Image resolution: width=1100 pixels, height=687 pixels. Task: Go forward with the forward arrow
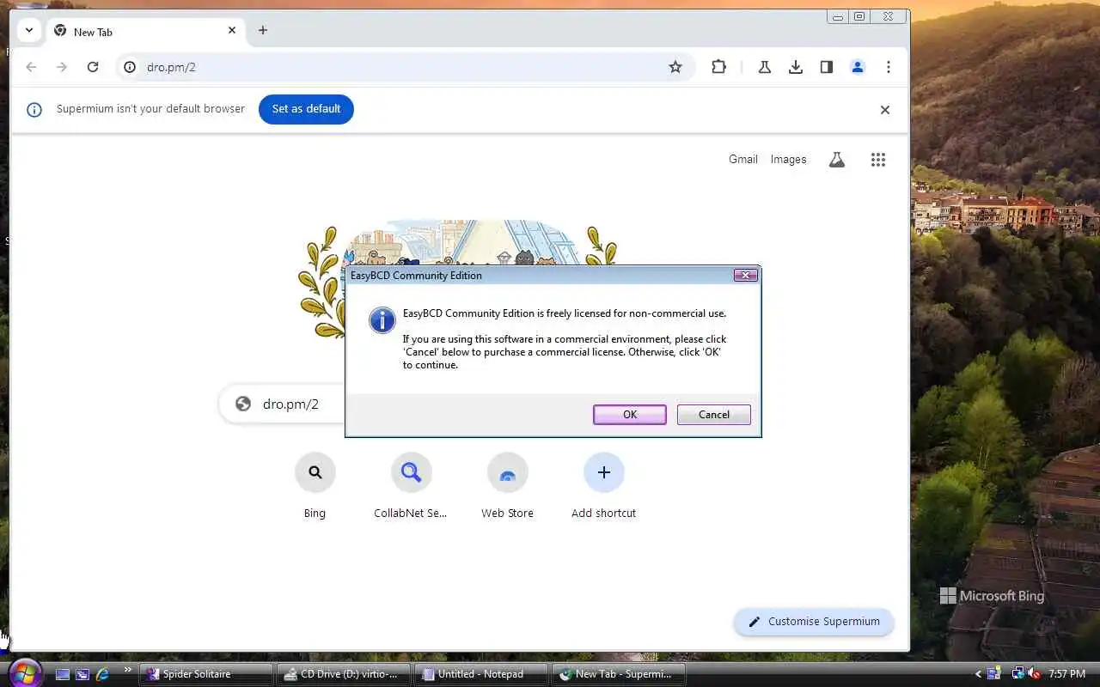(62, 67)
